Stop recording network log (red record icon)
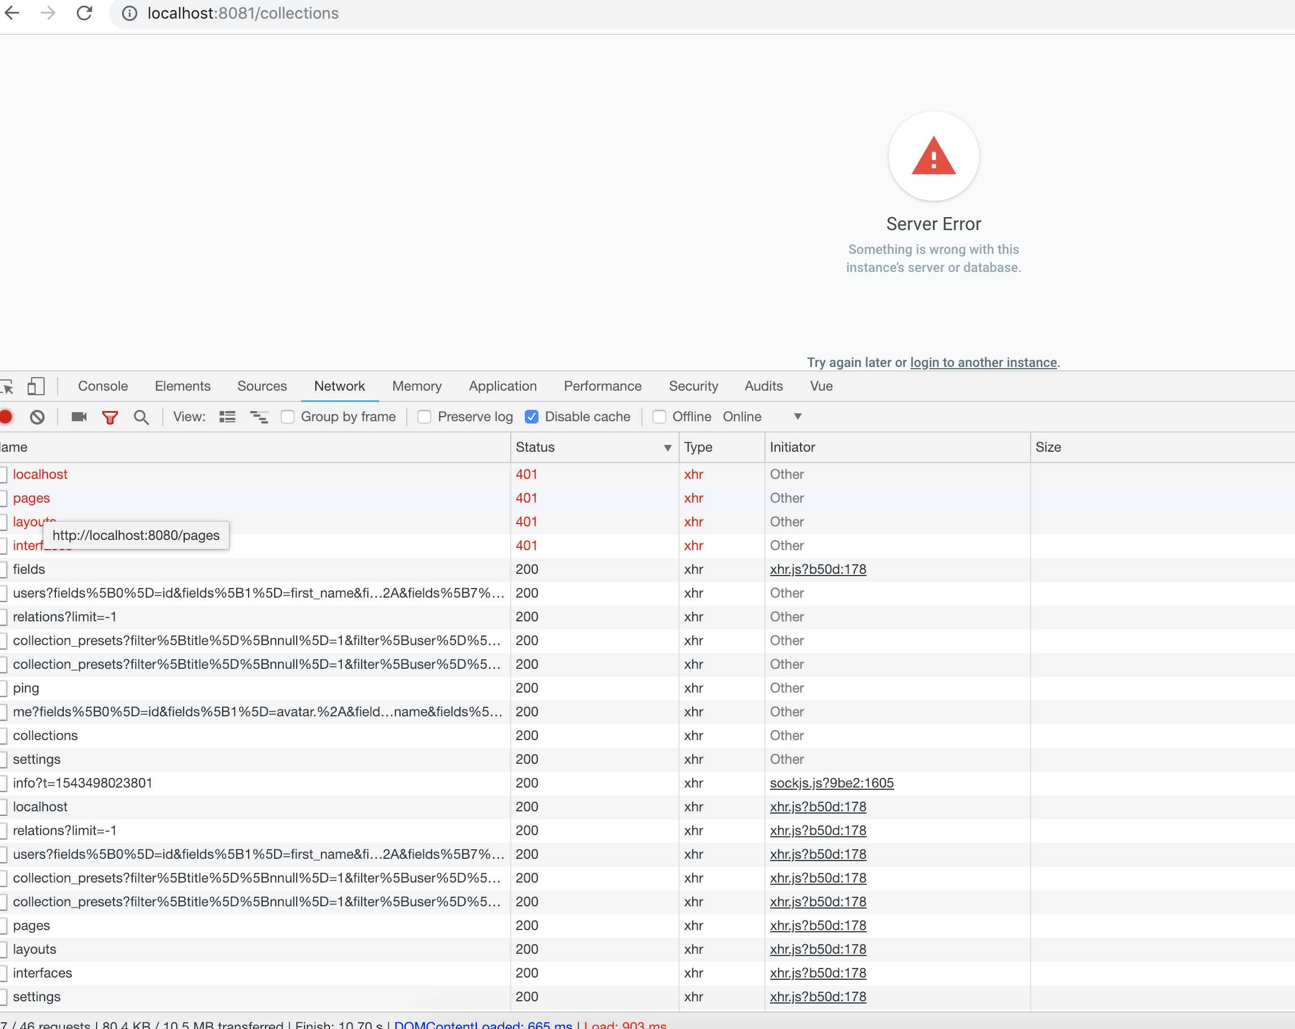The image size is (1295, 1029). [x=6, y=417]
